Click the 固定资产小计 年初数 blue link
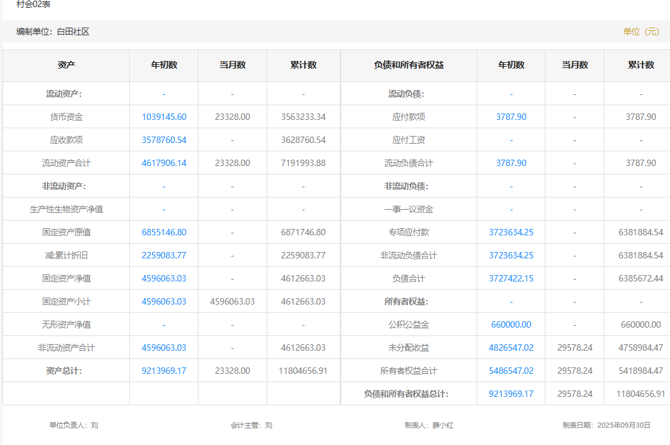 coord(164,301)
